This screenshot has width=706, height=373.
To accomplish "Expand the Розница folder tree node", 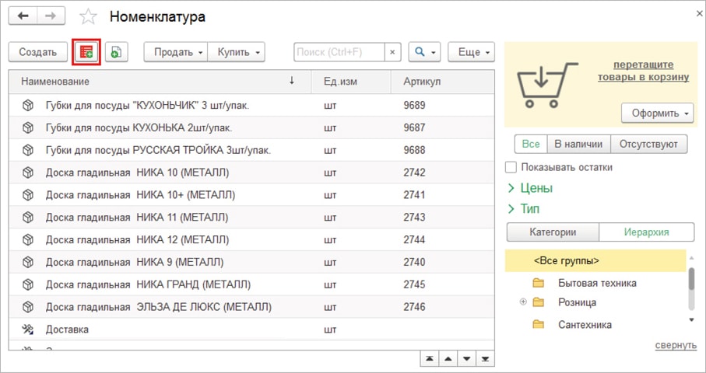I will 523,302.
